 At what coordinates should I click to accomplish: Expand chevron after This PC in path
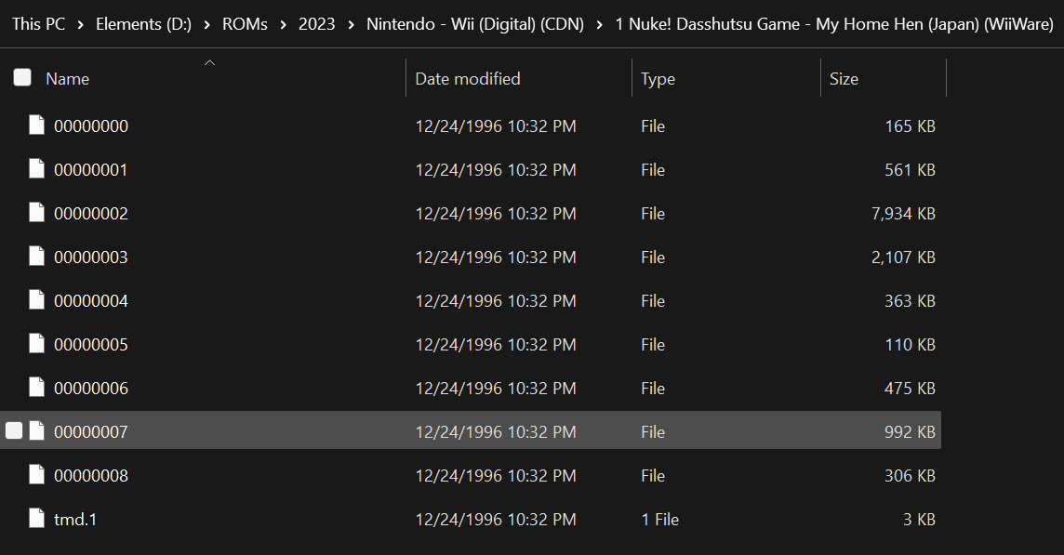[x=81, y=24]
